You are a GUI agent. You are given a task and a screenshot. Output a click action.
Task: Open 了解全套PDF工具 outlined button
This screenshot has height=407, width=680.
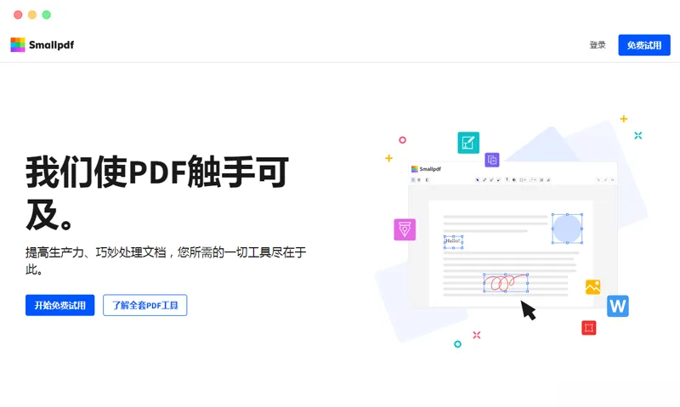(x=144, y=305)
